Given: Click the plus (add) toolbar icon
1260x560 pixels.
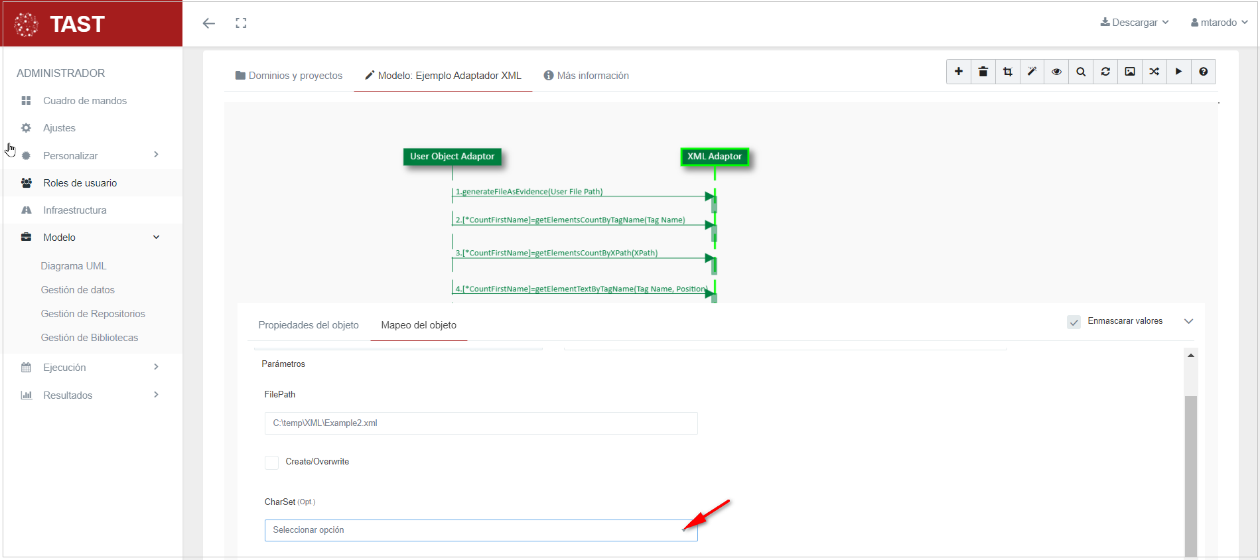Looking at the screenshot, I should tap(958, 72).
